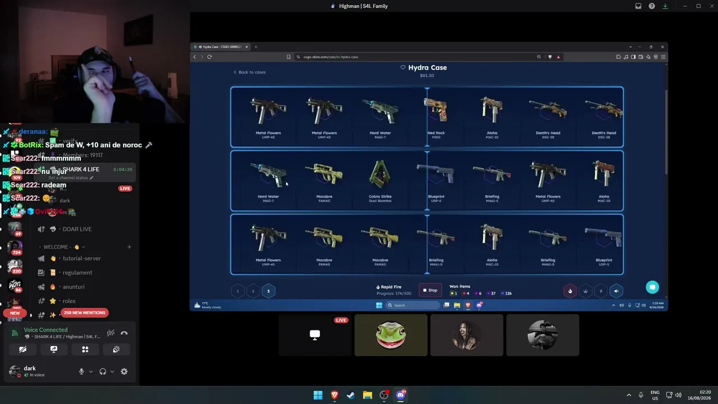Select case count hexagon 2
718x404 pixels.
point(253,291)
